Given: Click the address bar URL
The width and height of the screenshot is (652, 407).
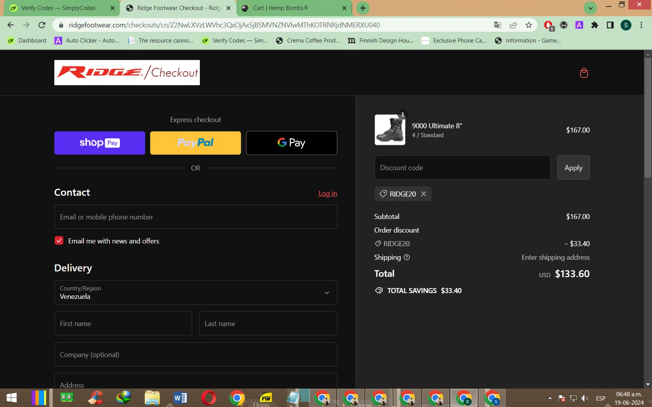Looking at the screenshot, I should point(224,25).
